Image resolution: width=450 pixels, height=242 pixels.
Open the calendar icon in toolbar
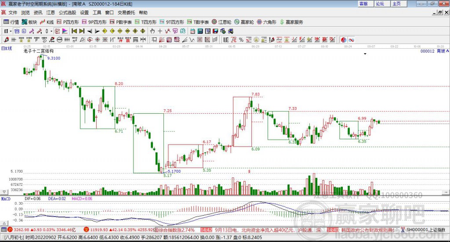[x=192, y=31]
